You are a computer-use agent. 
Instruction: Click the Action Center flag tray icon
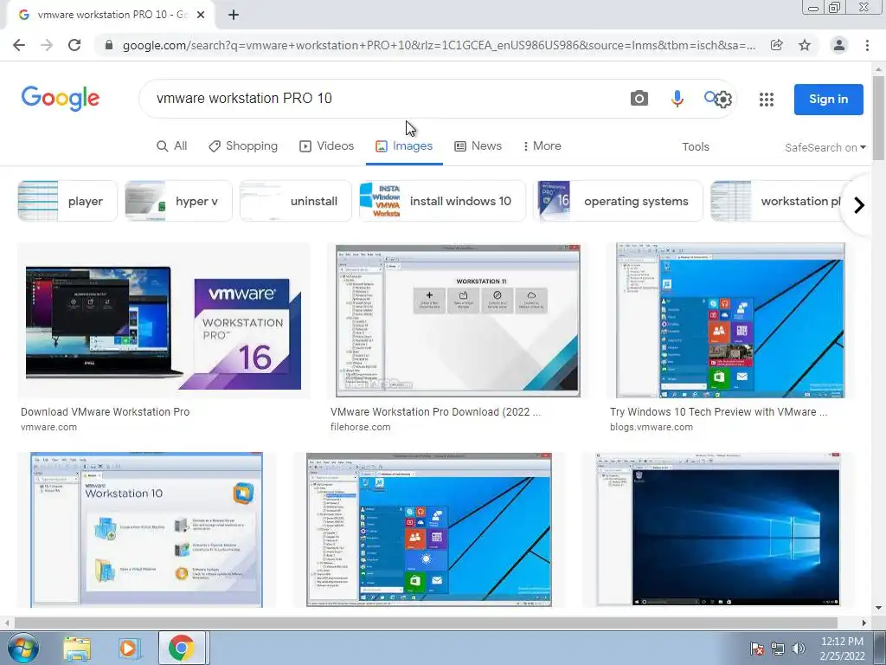(x=756, y=649)
